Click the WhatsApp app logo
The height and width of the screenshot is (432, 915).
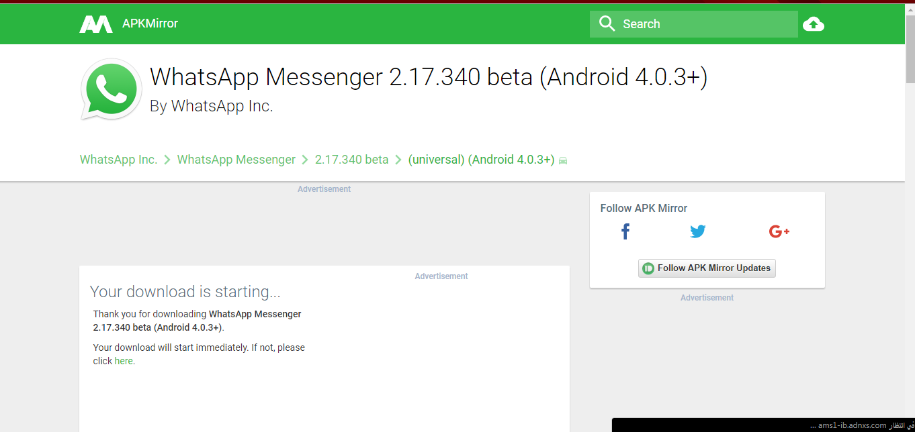pyautogui.click(x=112, y=89)
